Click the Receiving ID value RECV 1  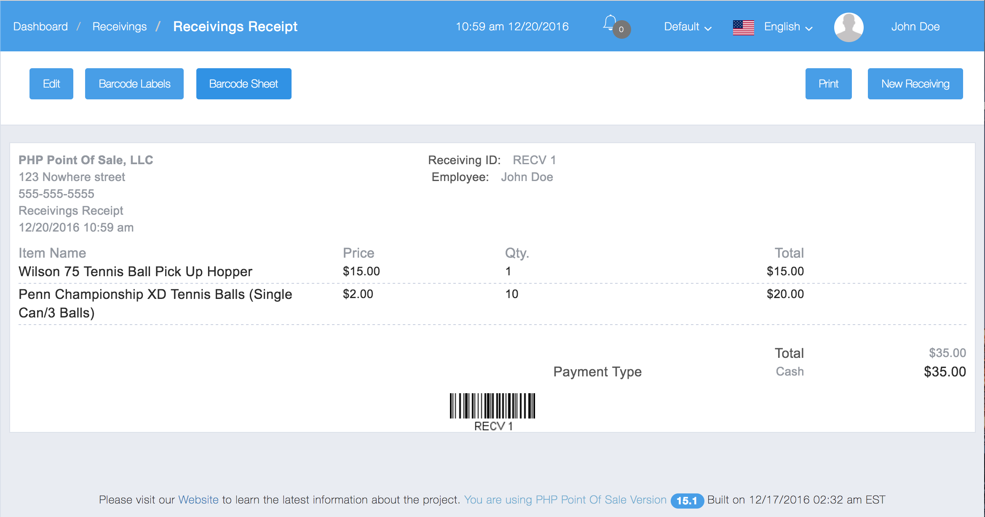tap(534, 160)
